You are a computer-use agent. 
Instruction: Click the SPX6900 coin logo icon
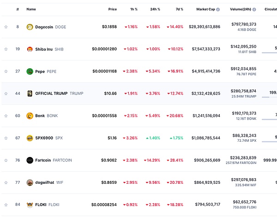click(x=30, y=138)
